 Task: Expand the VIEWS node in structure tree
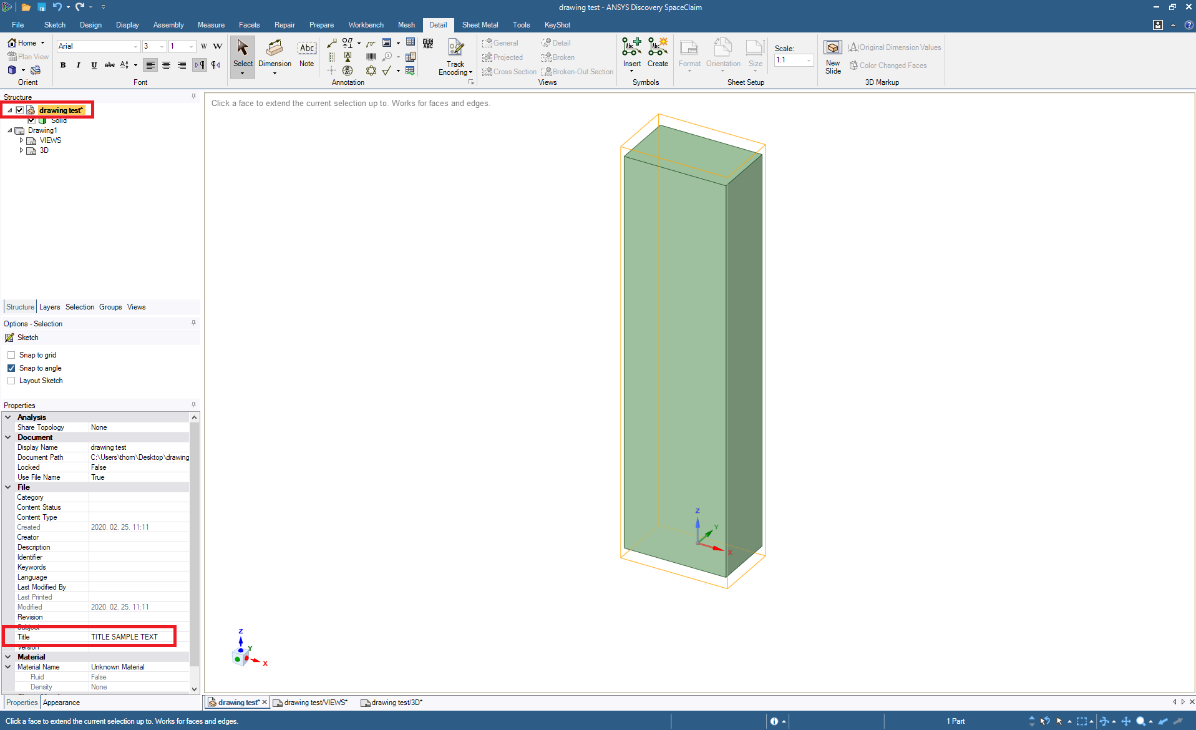point(21,140)
